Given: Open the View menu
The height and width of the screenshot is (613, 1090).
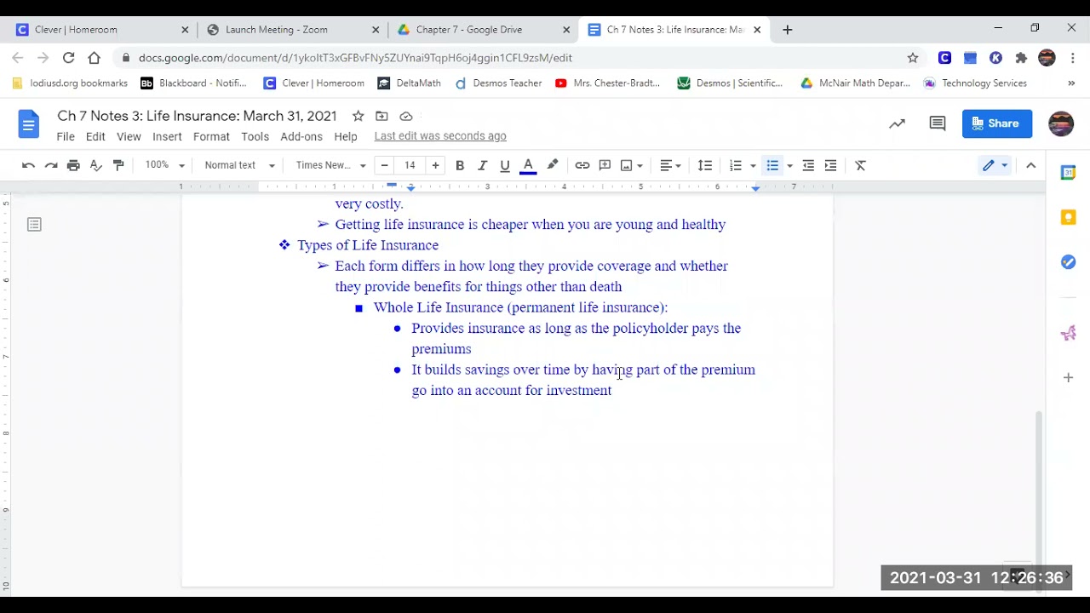Looking at the screenshot, I should pyautogui.click(x=129, y=136).
